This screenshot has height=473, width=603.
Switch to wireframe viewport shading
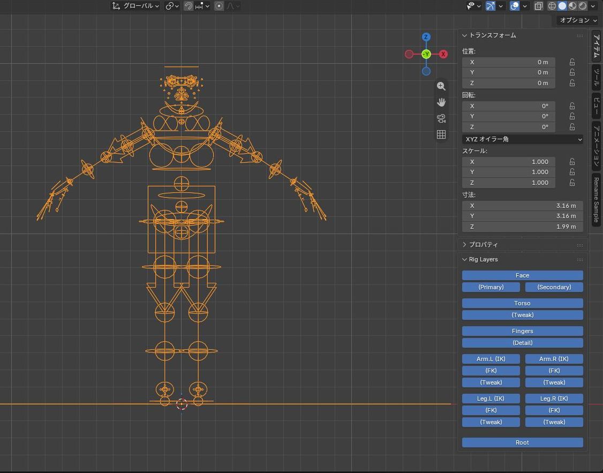pos(552,6)
